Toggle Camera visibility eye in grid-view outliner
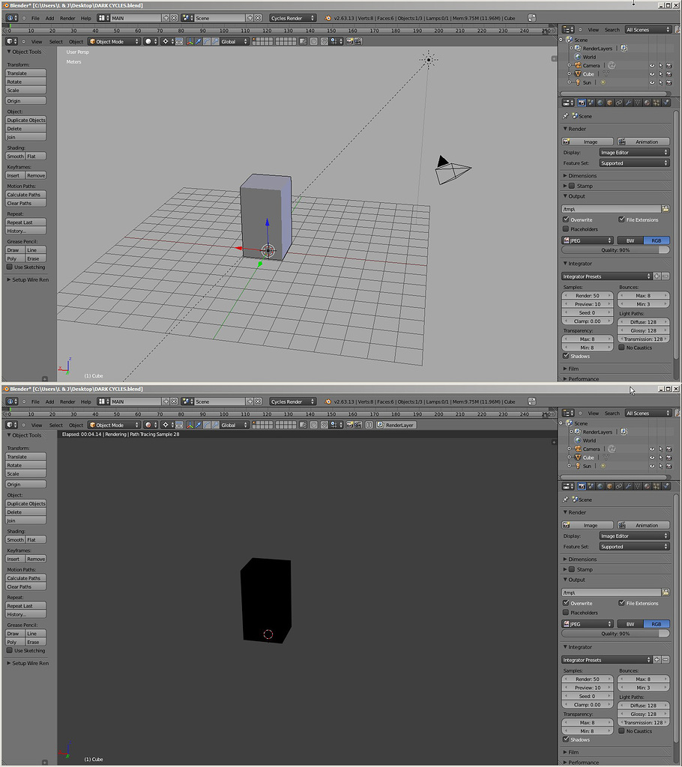This screenshot has width=682, height=767. tap(652, 66)
